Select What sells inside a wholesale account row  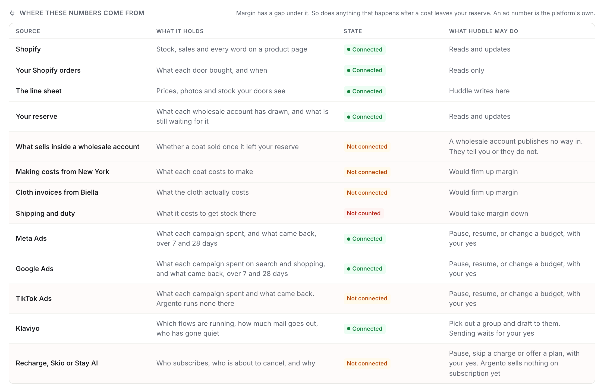302,147
